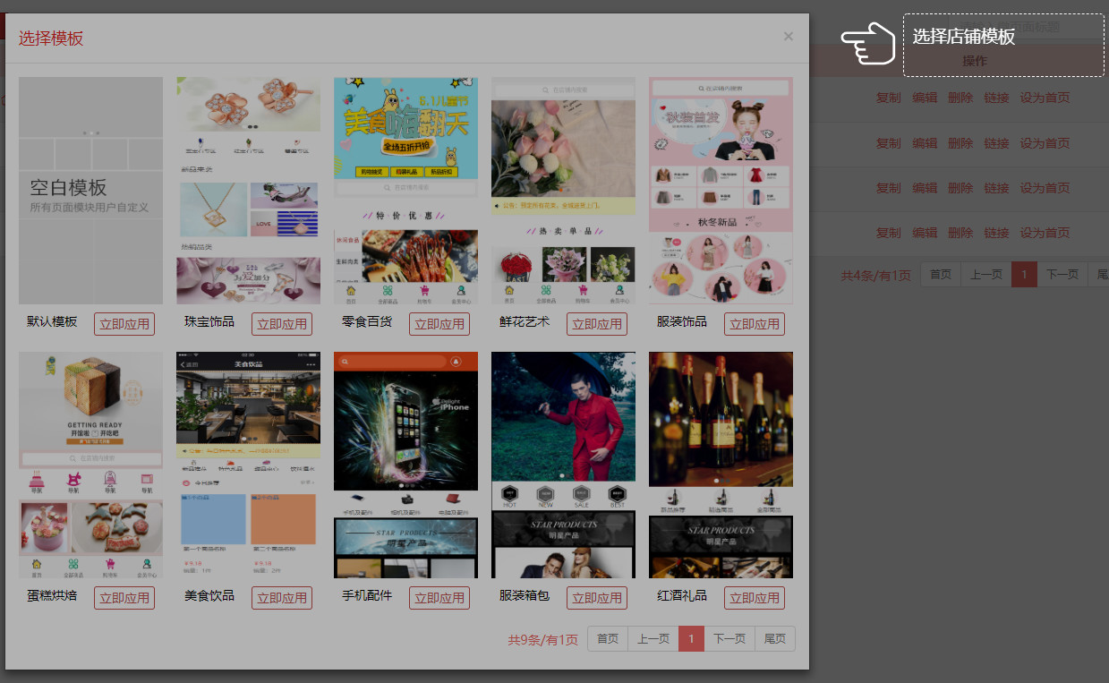Screen dimensions: 1109x683
Task: Click 立即应用 for 美食饮品
Action: [282, 598]
